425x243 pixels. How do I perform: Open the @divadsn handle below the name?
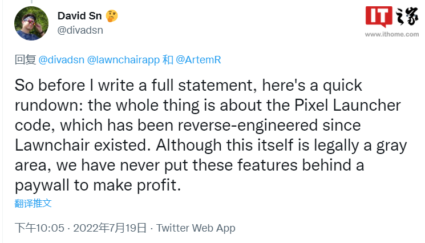pyautogui.click(x=80, y=30)
